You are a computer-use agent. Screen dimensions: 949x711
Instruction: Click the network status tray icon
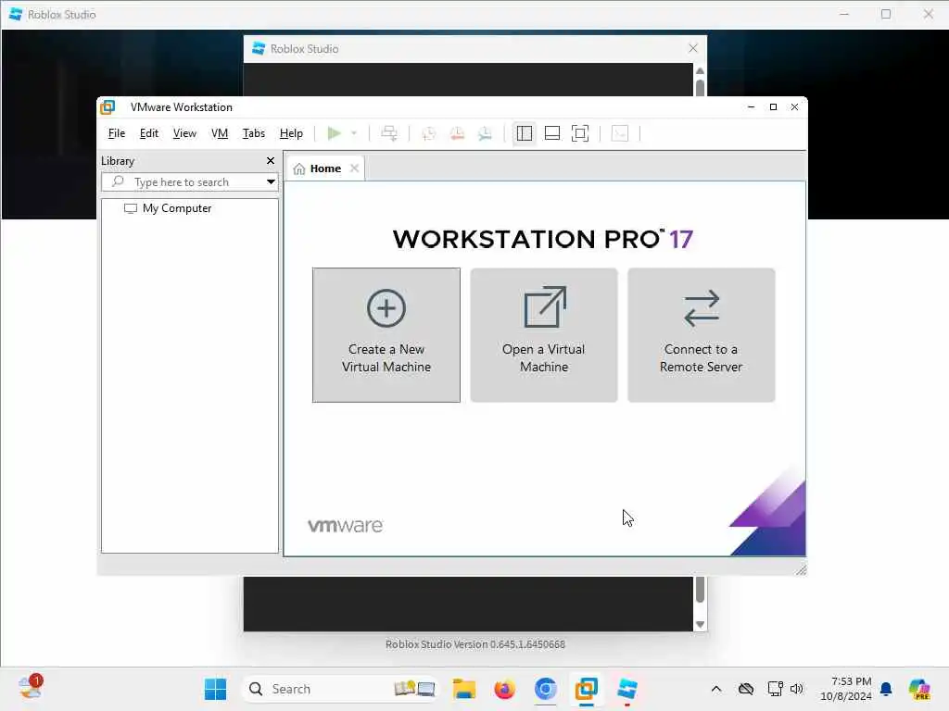pyautogui.click(x=775, y=689)
